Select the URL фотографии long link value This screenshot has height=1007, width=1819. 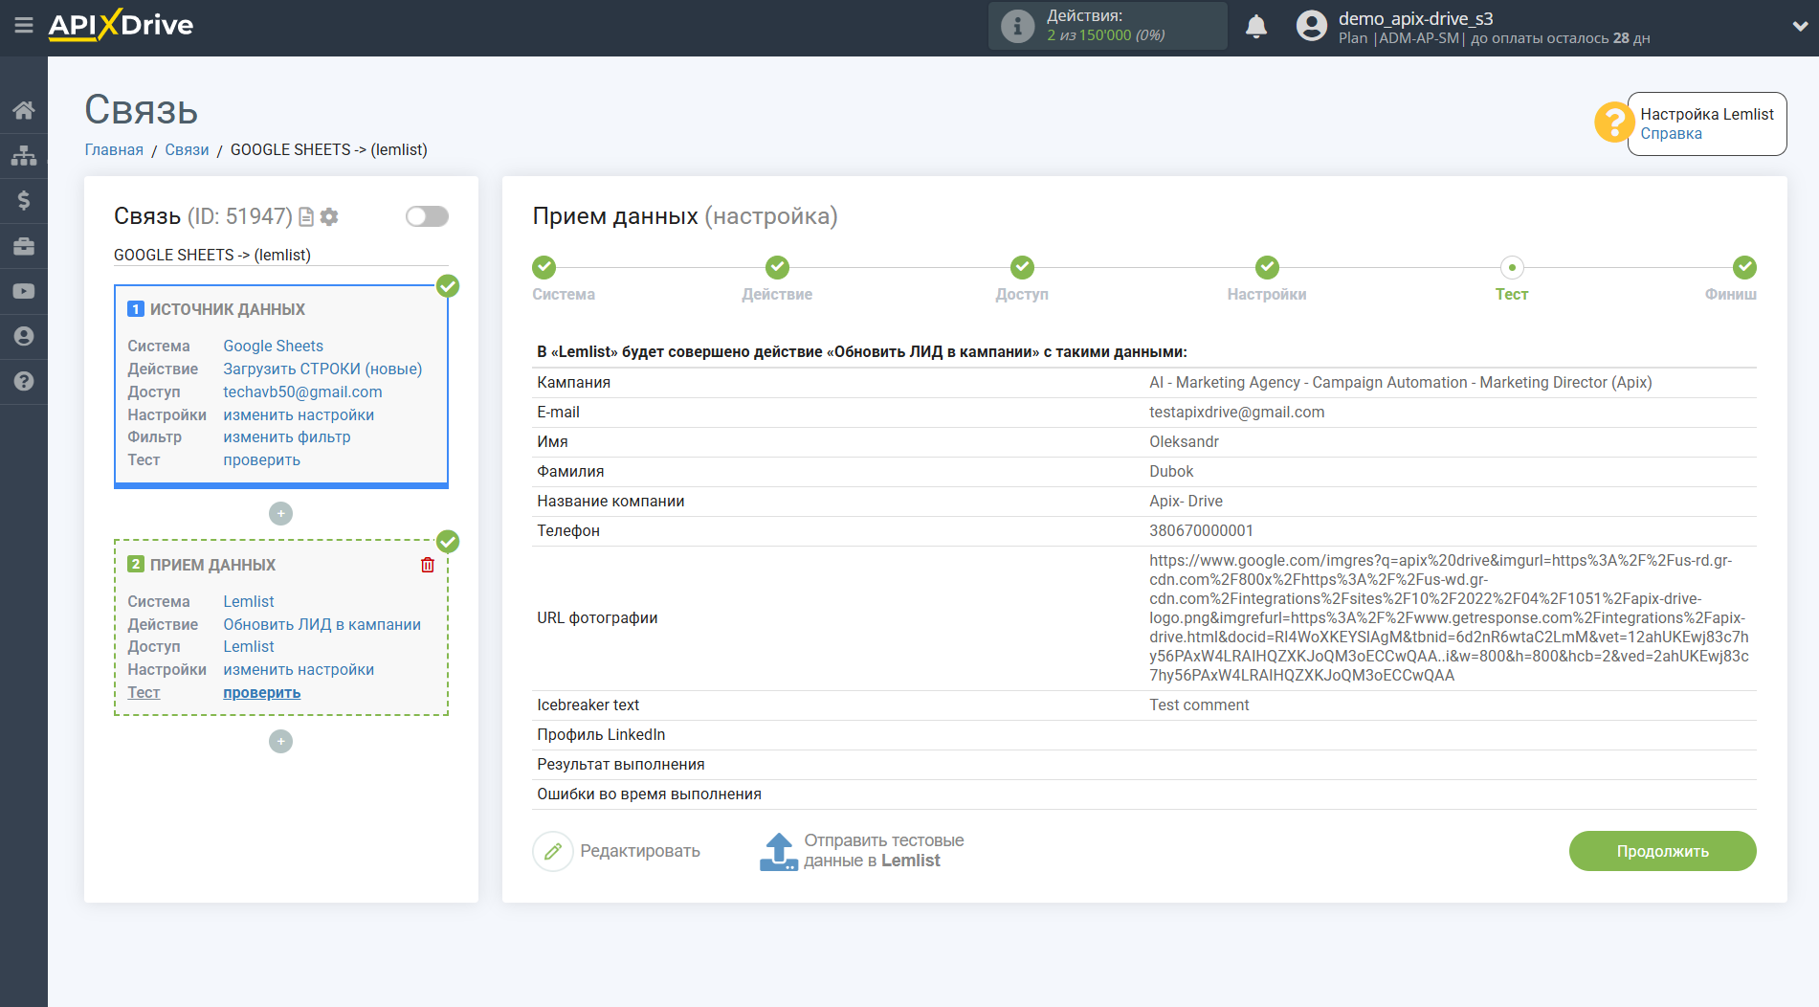pyautogui.click(x=1450, y=618)
